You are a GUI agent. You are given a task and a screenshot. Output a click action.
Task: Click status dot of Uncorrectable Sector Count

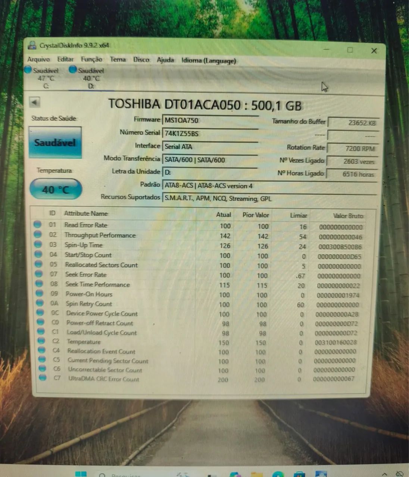pyautogui.click(x=43, y=369)
